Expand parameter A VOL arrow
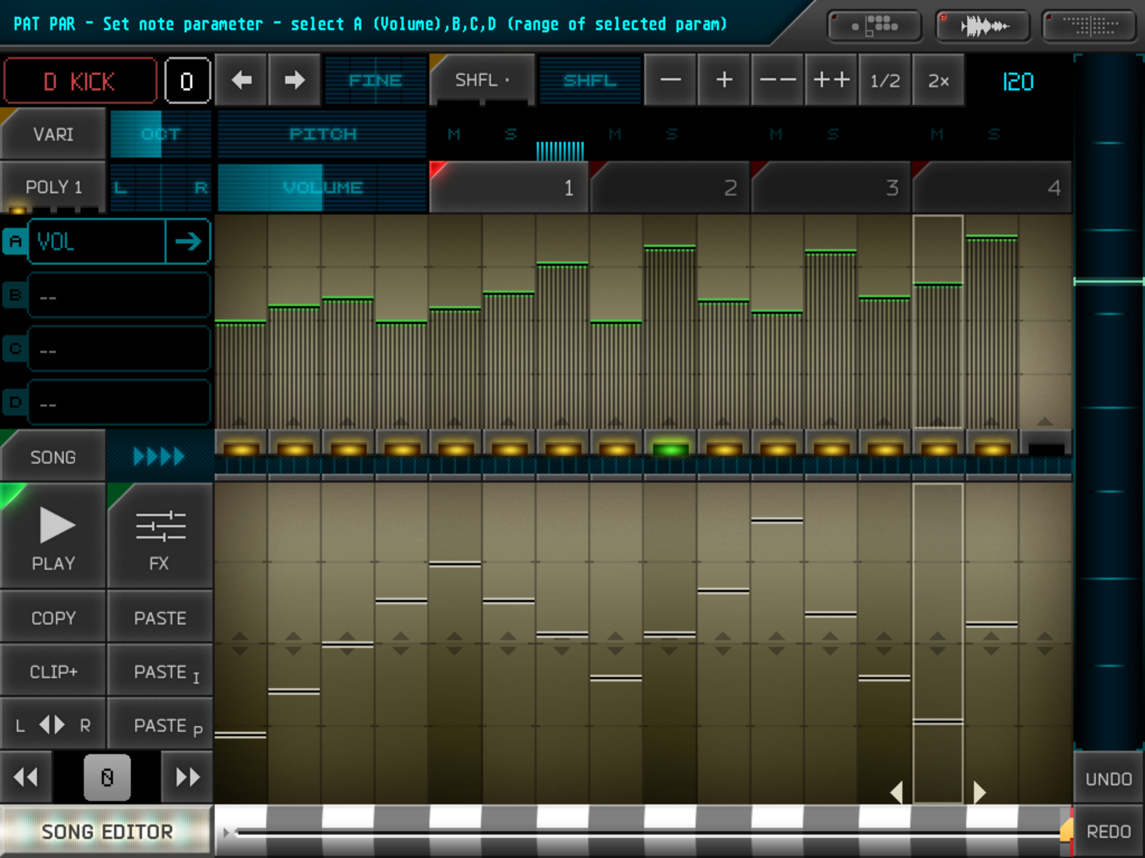Screen dimensions: 1145x858 coord(188,241)
